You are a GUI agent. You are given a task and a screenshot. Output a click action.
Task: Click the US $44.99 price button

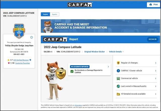152,39
